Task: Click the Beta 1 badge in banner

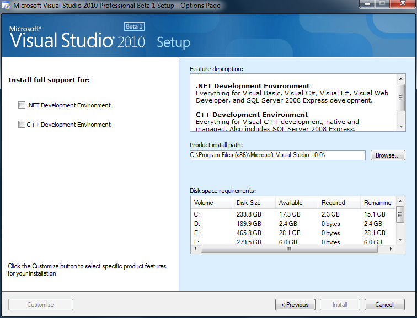Action: tap(134, 26)
